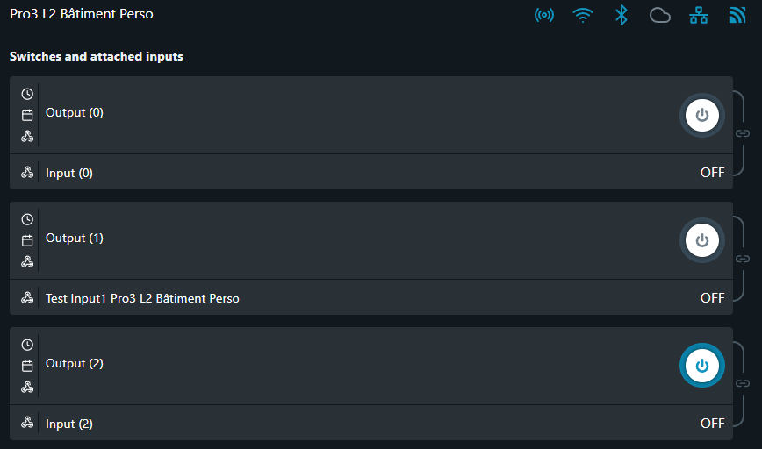Click the Bluetooth status icon
Screen dimensions: 762x449
[x=621, y=15]
